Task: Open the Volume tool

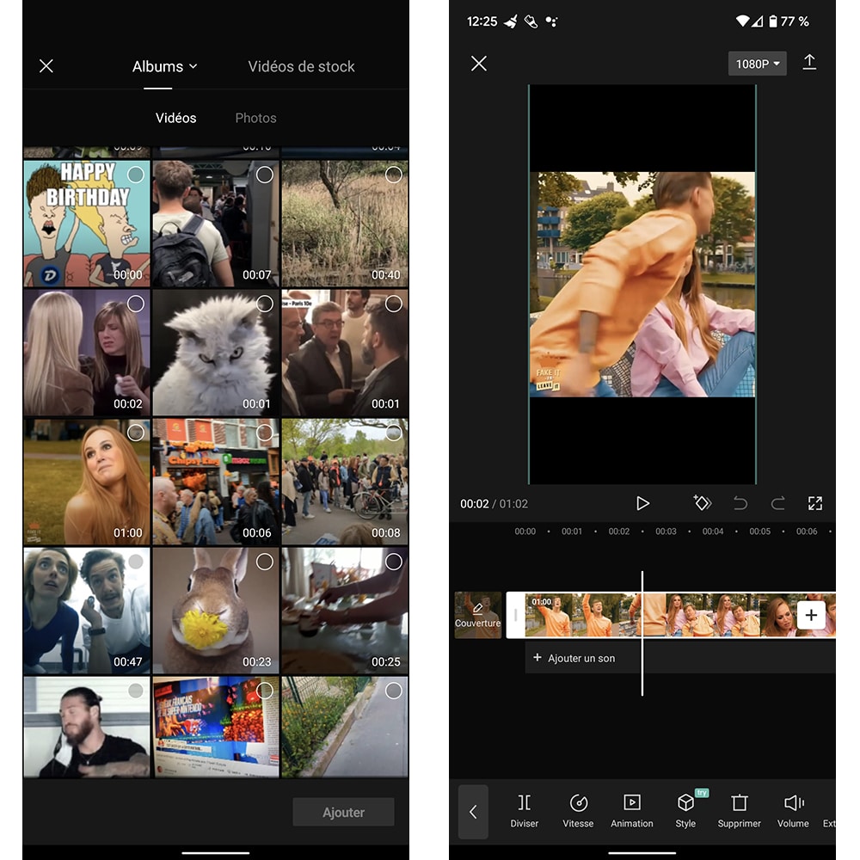Action: tap(793, 810)
